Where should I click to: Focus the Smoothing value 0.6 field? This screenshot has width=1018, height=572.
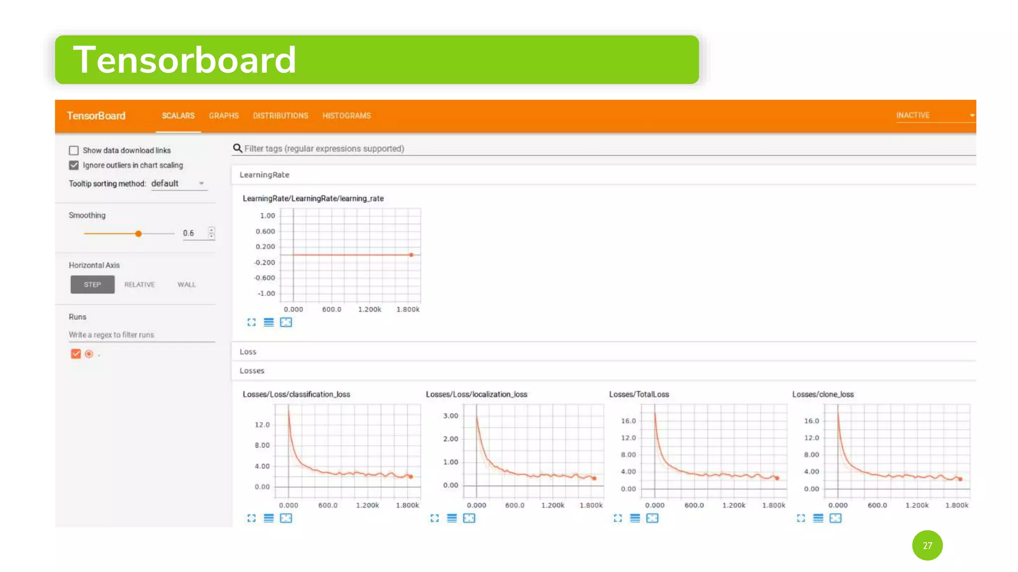point(194,233)
